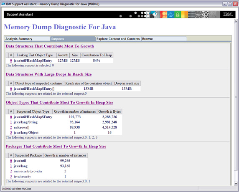
Task: Click the 13MB drop in reach size value
Action: [127, 89]
